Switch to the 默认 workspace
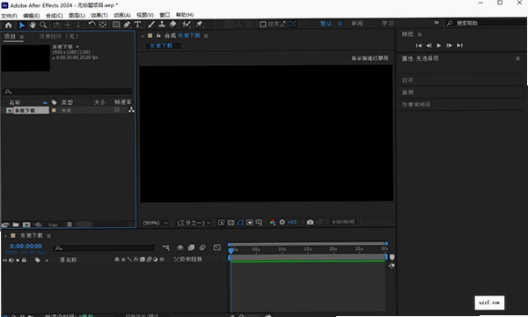 tap(326, 24)
